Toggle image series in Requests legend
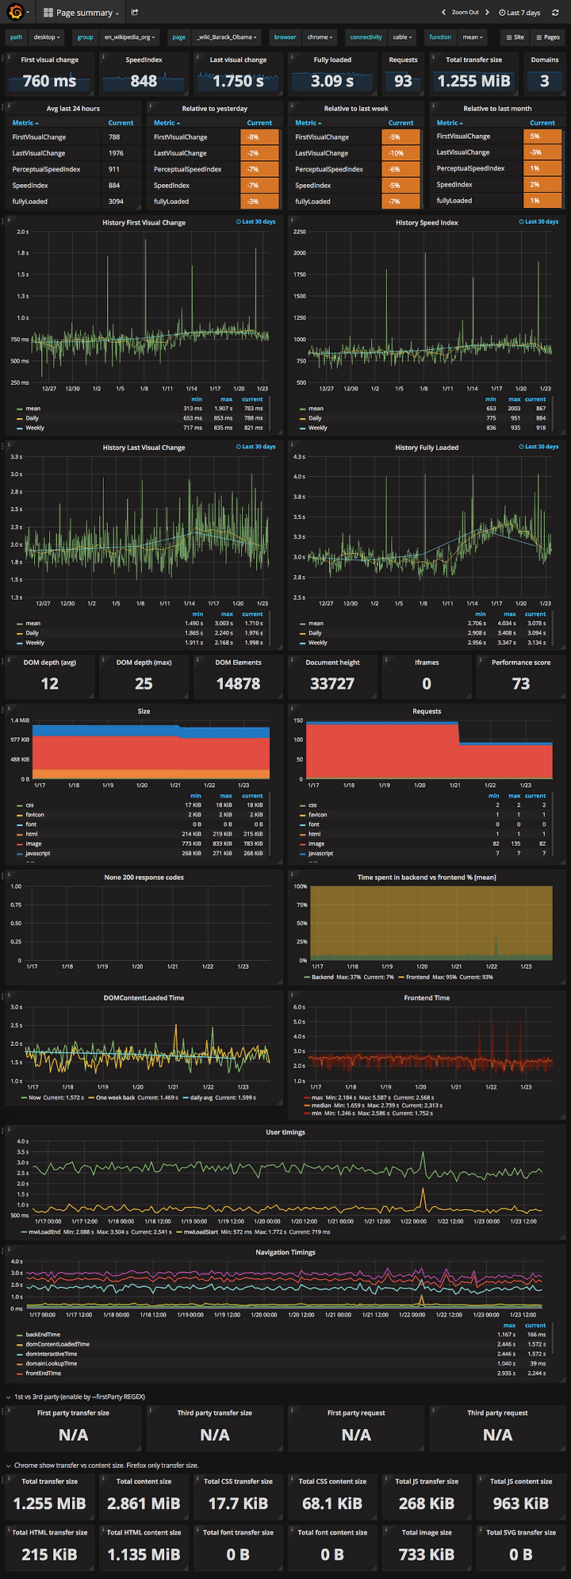This screenshot has width=571, height=1579. pos(316,843)
